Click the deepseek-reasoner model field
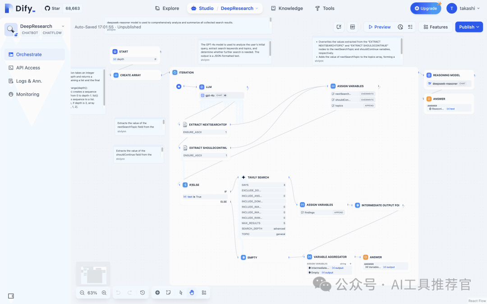 click(x=449, y=83)
